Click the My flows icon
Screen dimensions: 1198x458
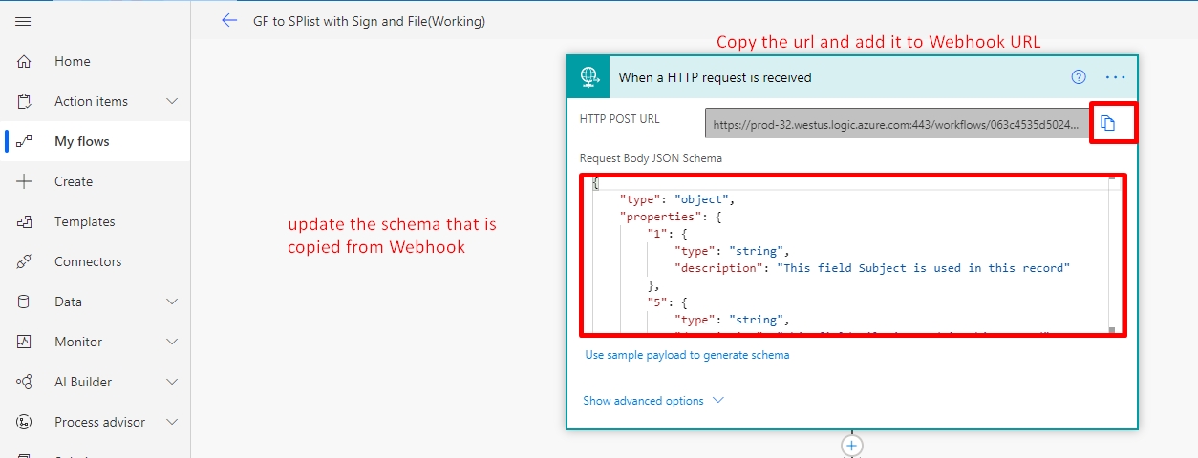[24, 141]
